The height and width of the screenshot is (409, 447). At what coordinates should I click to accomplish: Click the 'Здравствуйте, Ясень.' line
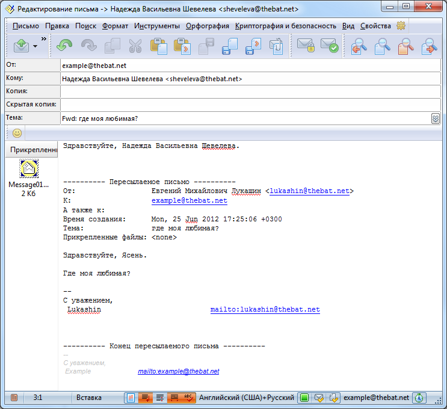coord(105,255)
